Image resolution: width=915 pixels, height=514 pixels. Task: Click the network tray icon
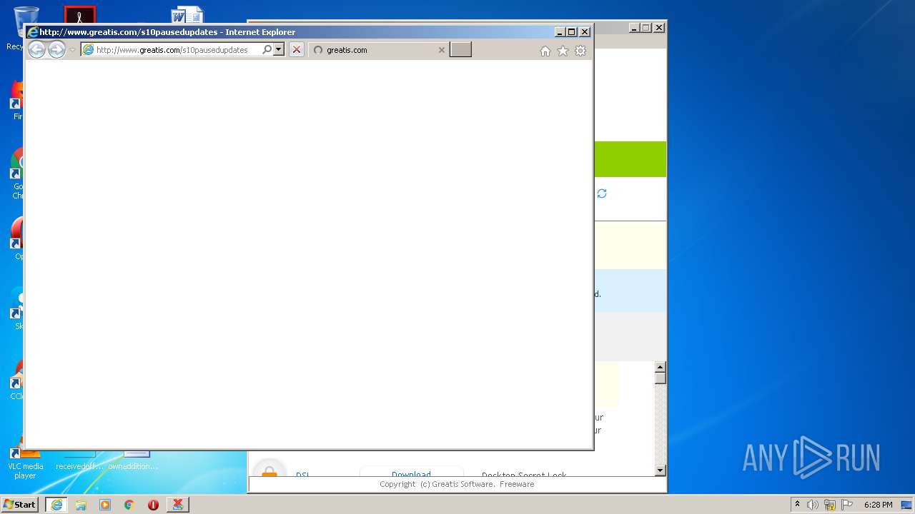[x=830, y=505]
